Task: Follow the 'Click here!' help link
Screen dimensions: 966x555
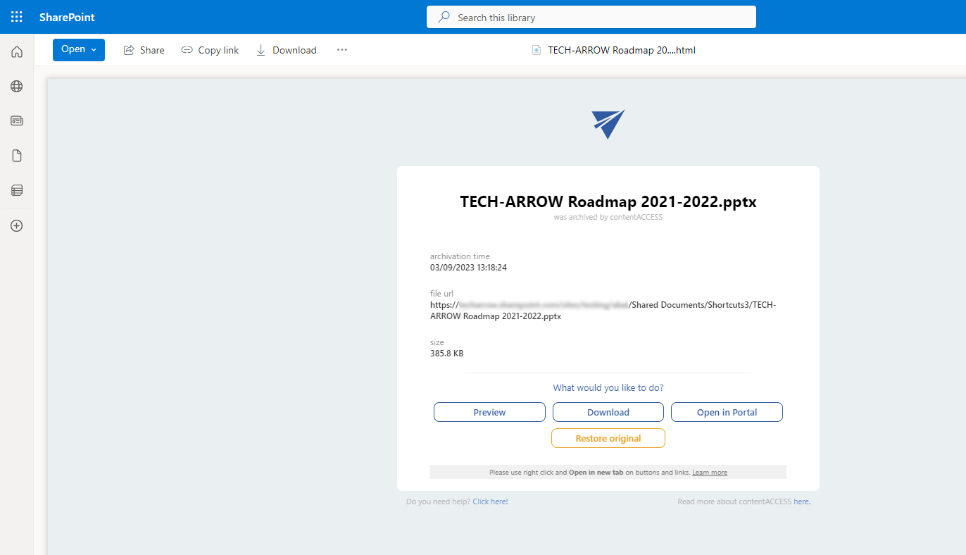Action: 490,501
